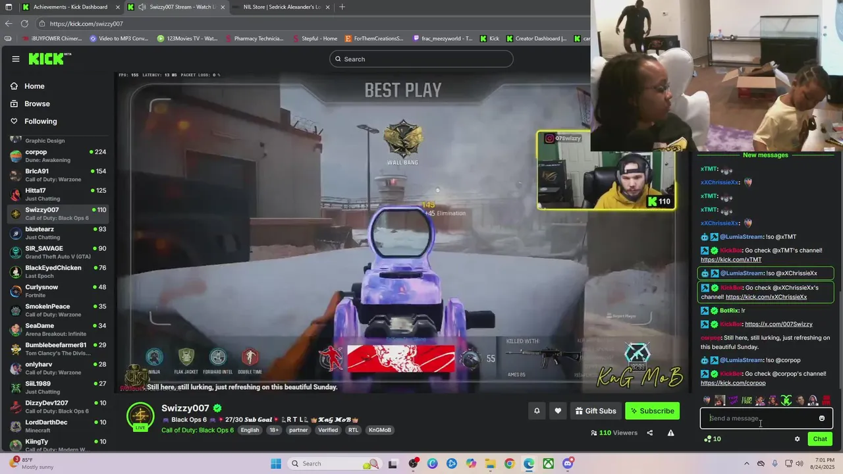Click the Google Chrome taskbar icon

[510, 463]
